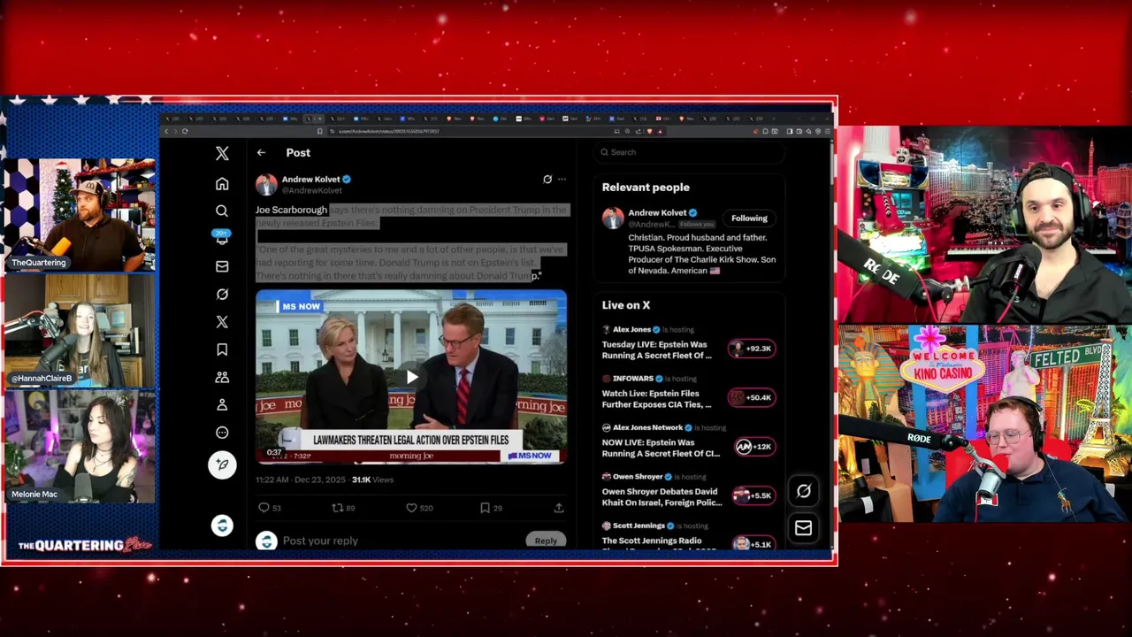Click the 'Live on X' heading
Image resolution: width=1132 pixels, height=637 pixels.
[x=626, y=305]
